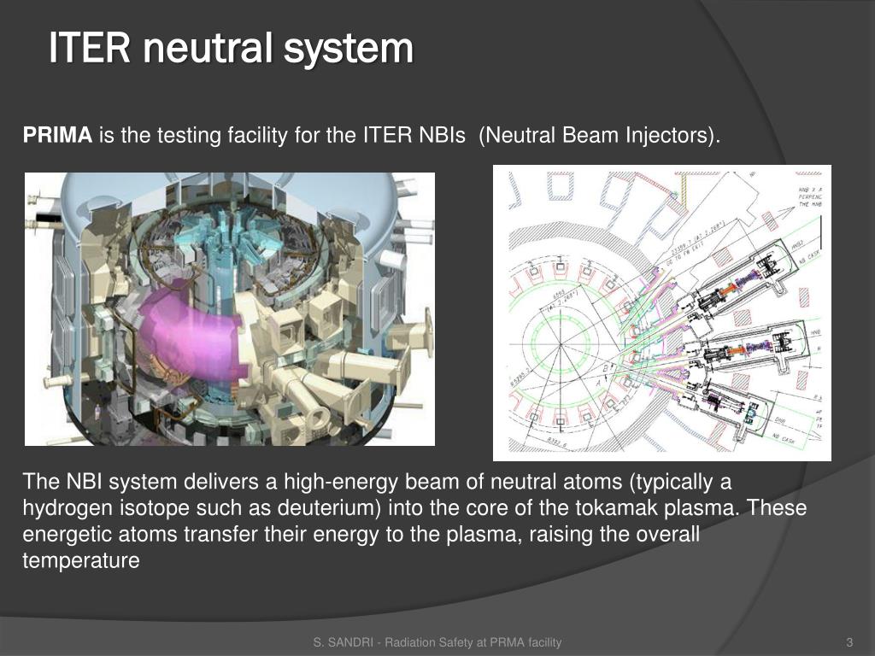This screenshot has width=875, height=656.
Task: Click the S. SANDRI footer text
Action: 437,642
